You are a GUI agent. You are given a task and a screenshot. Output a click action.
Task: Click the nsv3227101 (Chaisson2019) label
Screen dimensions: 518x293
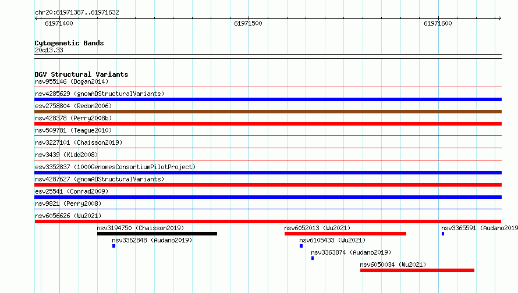pos(79,142)
